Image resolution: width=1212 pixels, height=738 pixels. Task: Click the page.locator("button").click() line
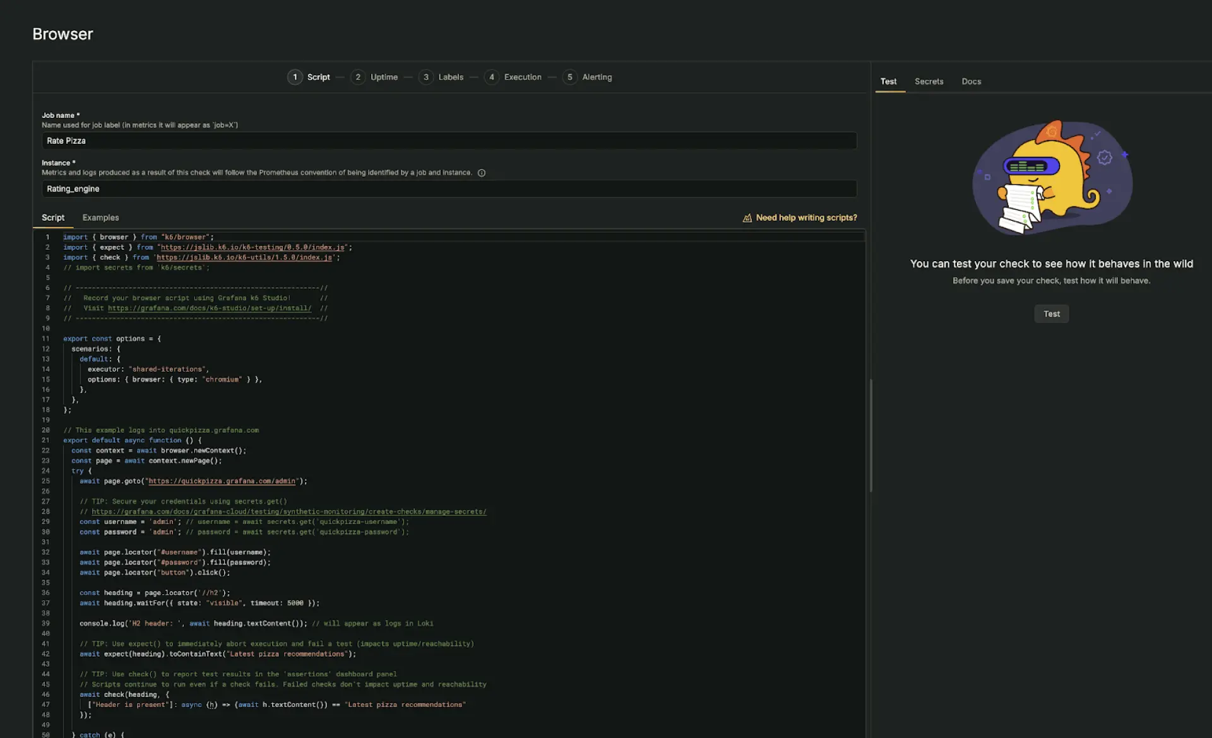tap(155, 573)
